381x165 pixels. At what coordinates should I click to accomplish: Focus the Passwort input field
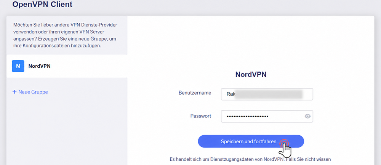(x=267, y=116)
